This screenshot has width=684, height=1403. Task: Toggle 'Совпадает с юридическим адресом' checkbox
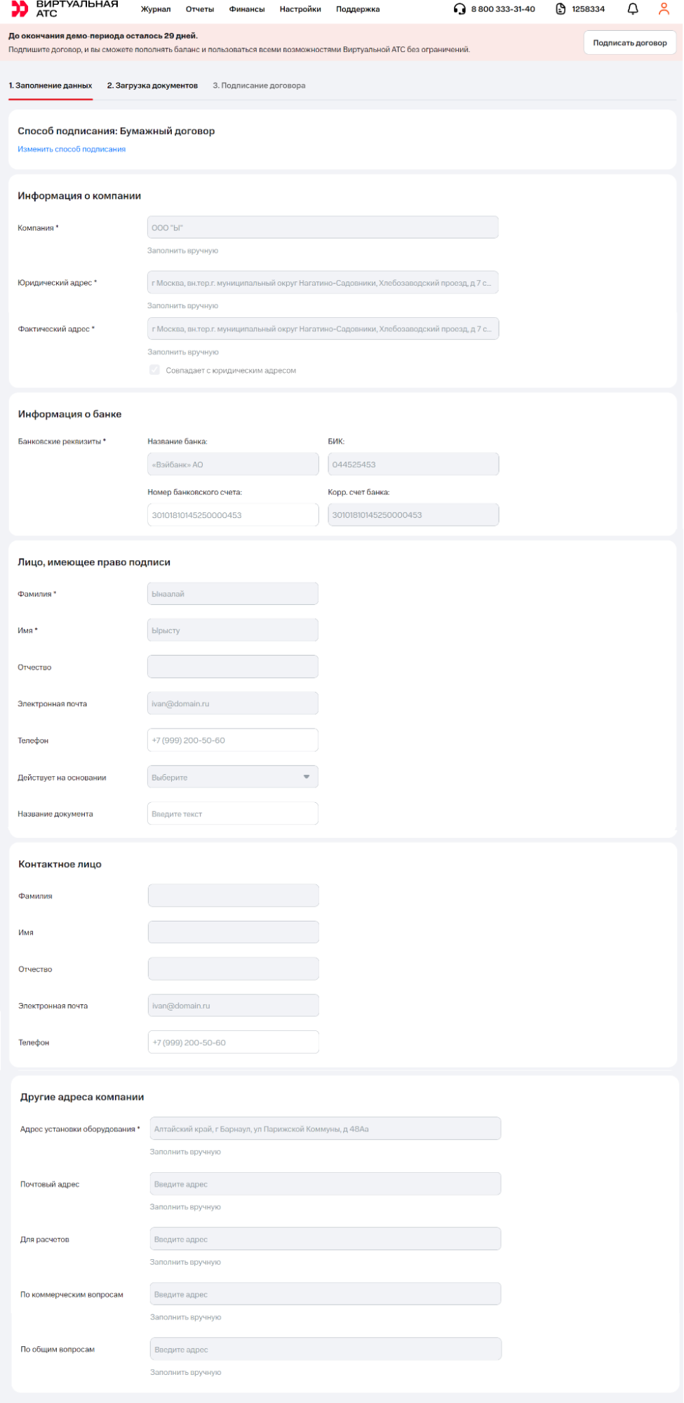tap(154, 370)
